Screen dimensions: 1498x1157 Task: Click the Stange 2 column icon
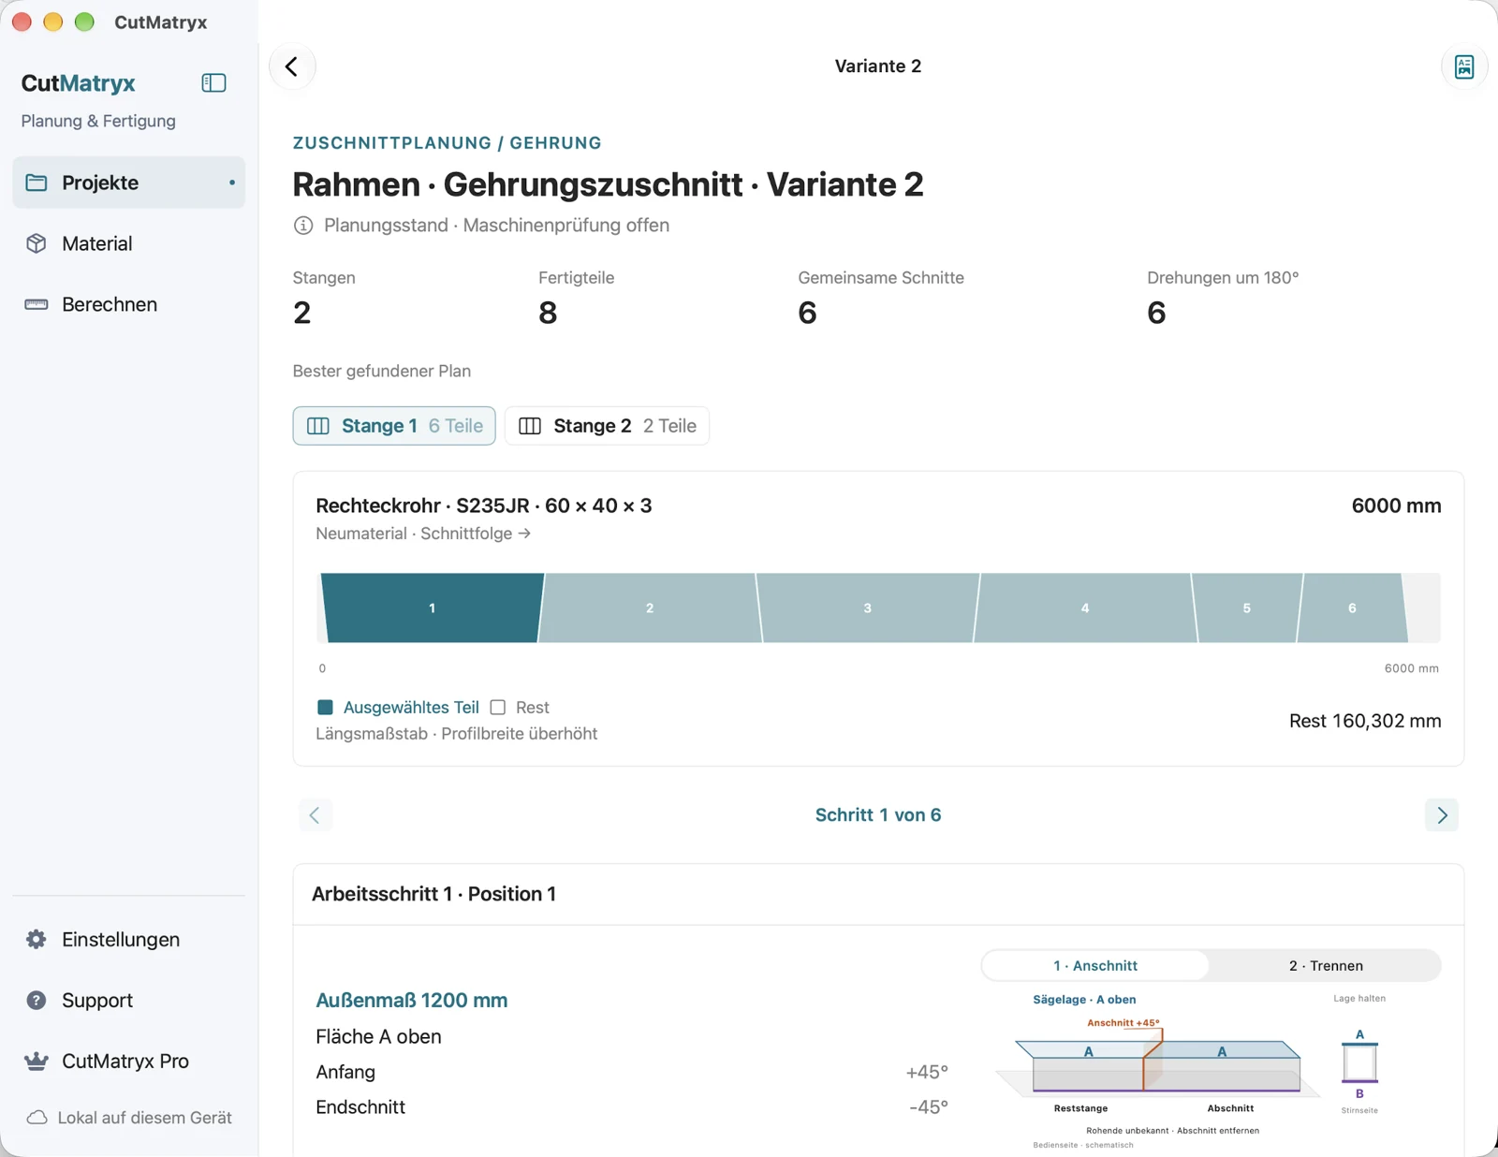coord(530,426)
